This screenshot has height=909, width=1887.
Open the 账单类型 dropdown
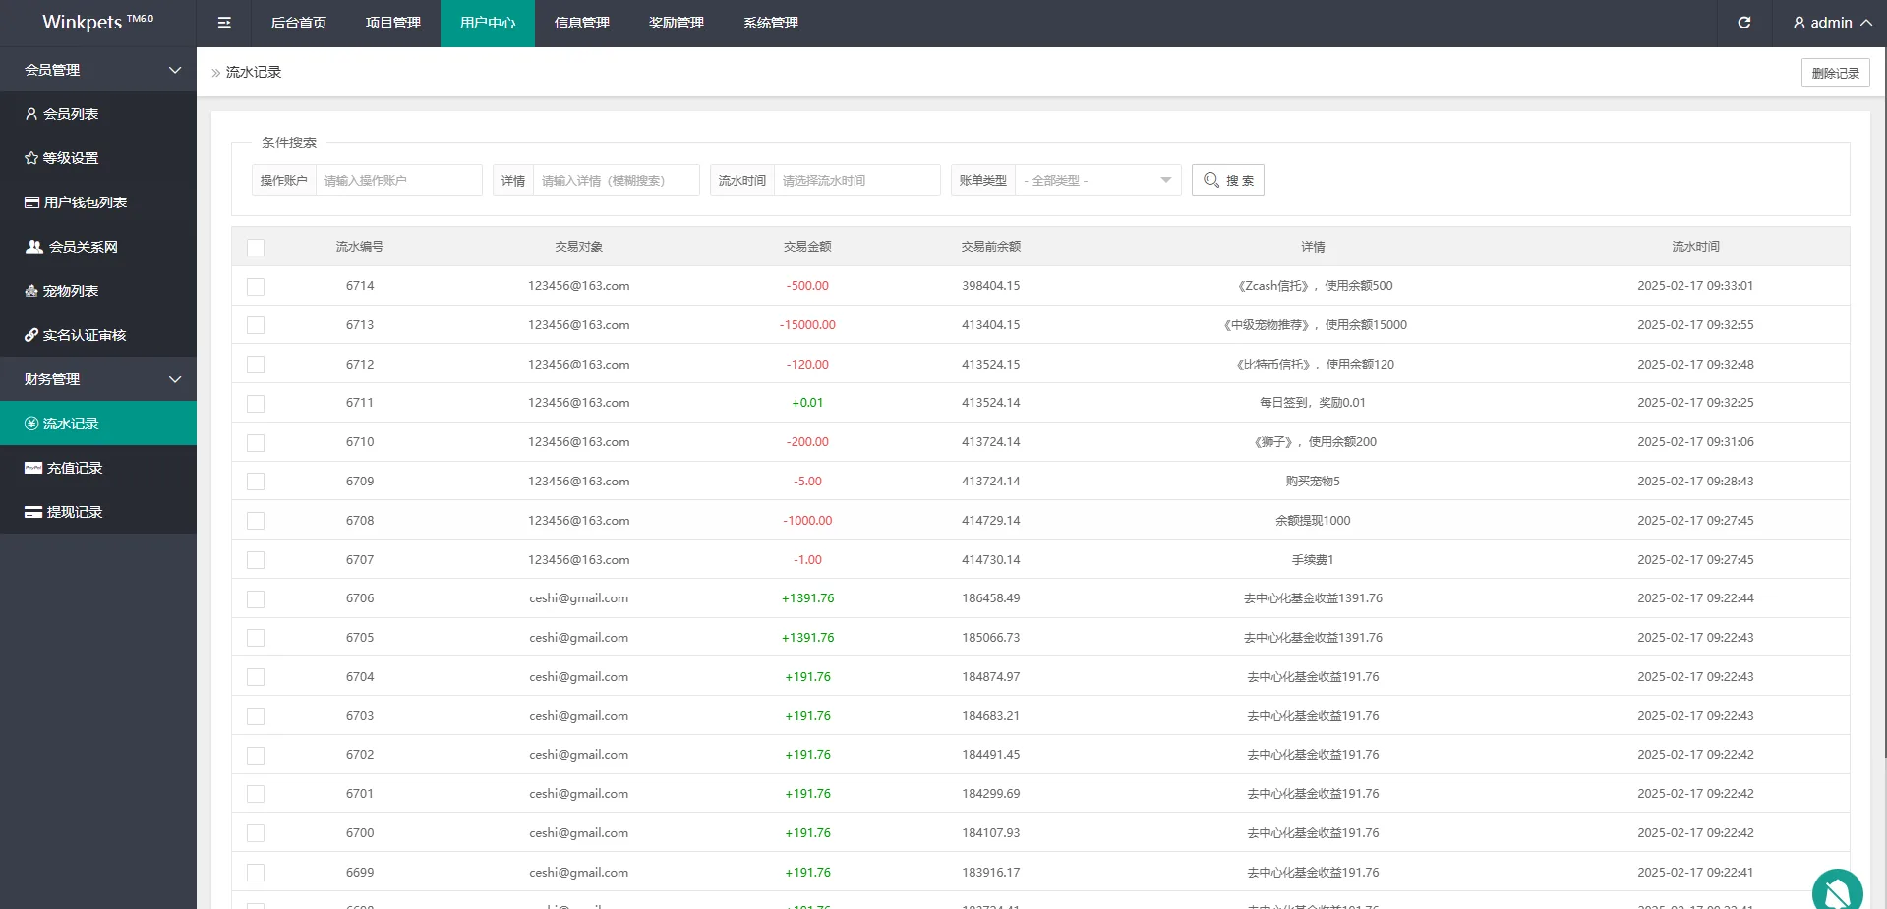[x=1097, y=181]
